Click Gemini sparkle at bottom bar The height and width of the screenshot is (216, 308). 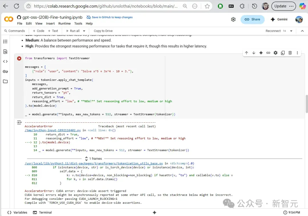coord(154,213)
